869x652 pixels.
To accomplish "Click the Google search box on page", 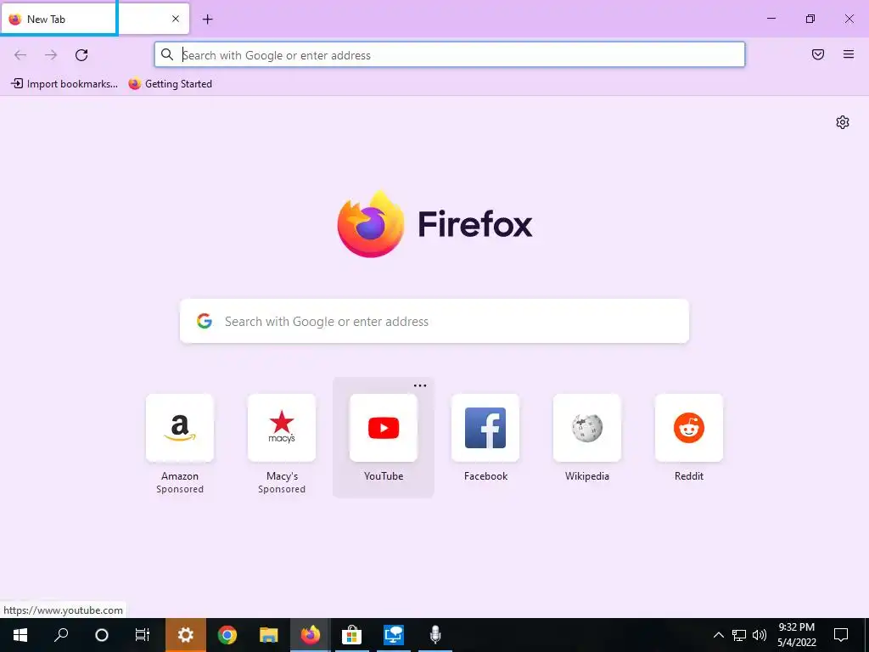I will pyautogui.click(x=434, y=321).
